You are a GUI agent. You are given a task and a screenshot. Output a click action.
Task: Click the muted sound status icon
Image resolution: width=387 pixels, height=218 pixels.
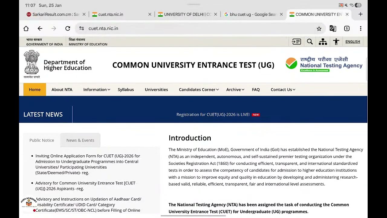coord(346,5)
